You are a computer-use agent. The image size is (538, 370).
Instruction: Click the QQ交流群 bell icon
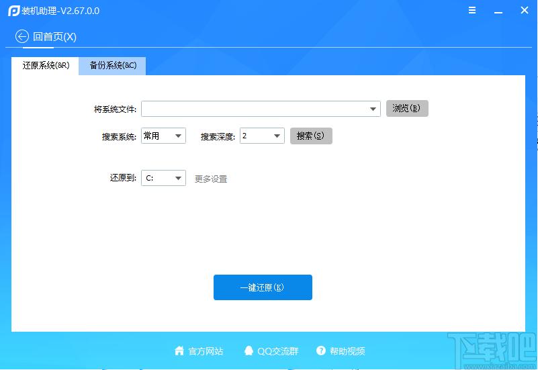pos(249,351)
